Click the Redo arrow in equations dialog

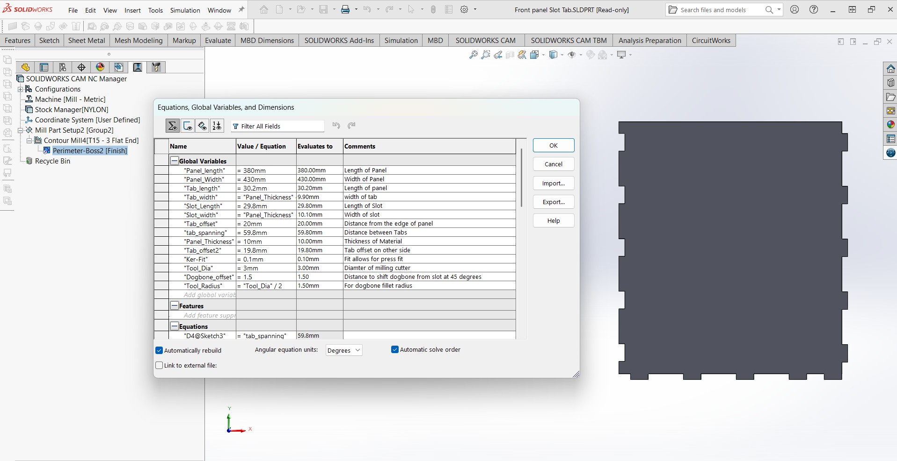(351, 125)
